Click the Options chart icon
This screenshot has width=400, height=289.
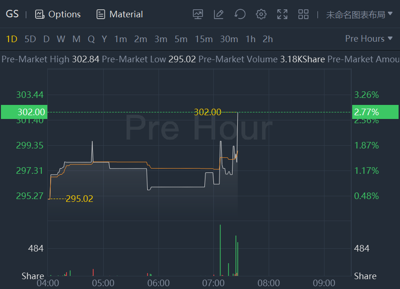(x=39, y=15)
